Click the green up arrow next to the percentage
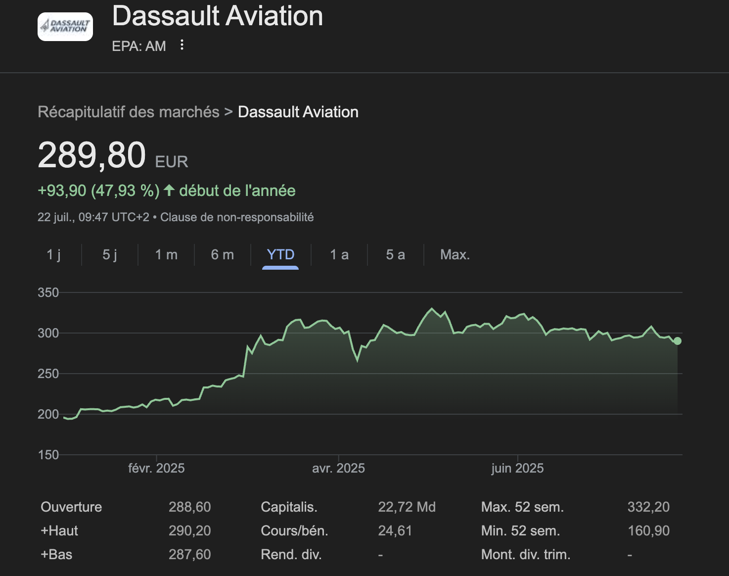729x576 pixels. 169,190
